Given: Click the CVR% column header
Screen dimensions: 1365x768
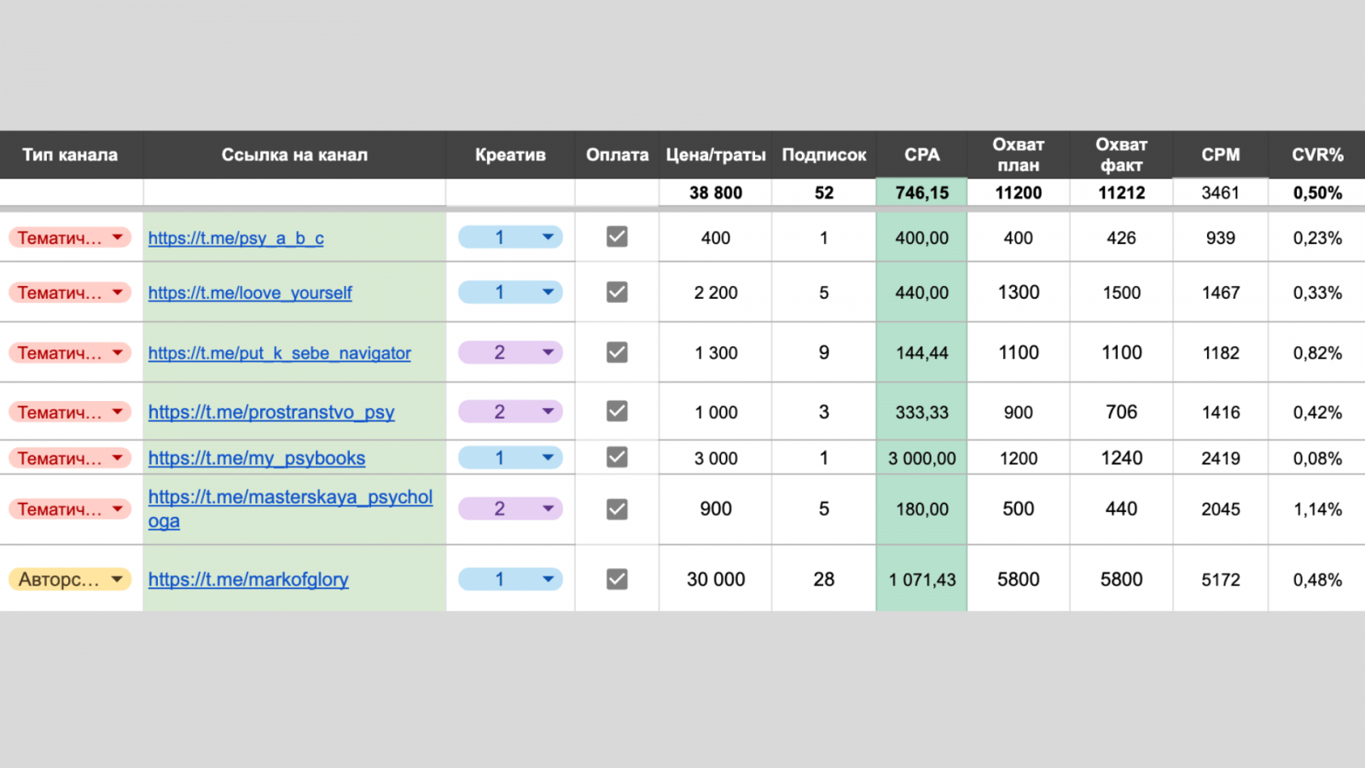Looking at the screenshot, I should click(x=1316, y=154).
